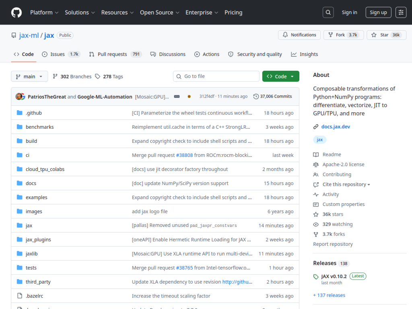Click the PatriosTheGreat author name
The image size is (412, 309).
47,97
